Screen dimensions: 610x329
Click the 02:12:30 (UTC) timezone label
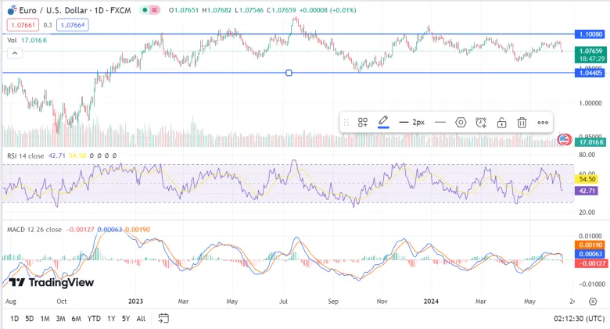579,319
